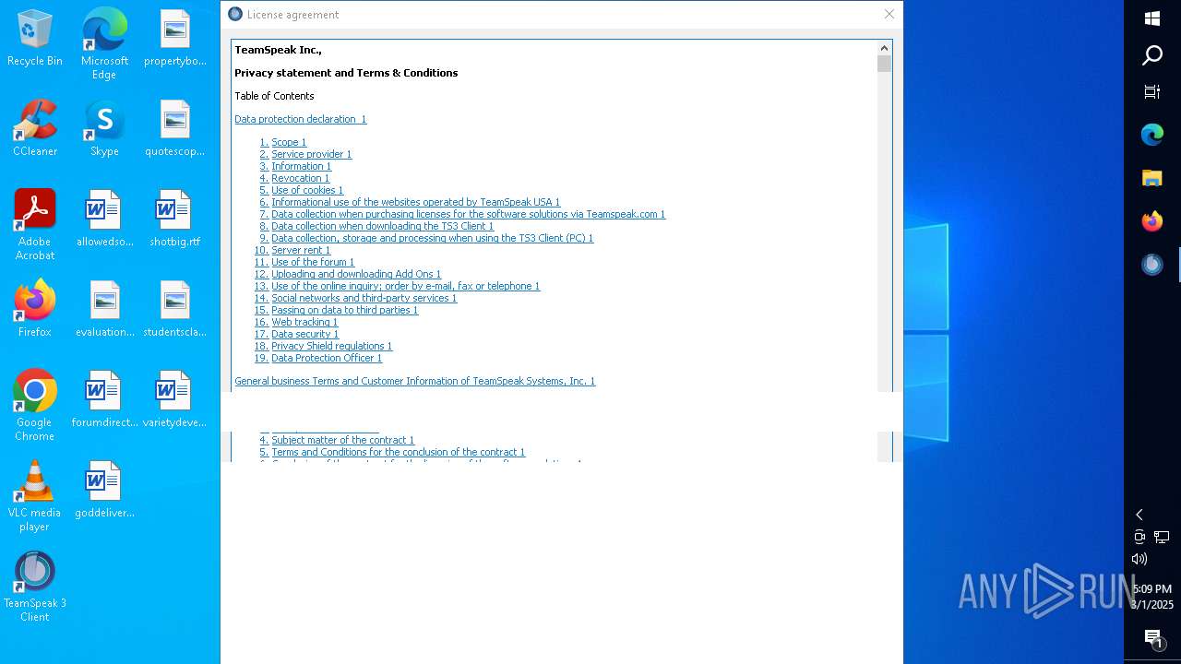Viewport: 1181px width, 664px height.
Task: Follow the Use of the forum 1 link
Action: (313, 262)
